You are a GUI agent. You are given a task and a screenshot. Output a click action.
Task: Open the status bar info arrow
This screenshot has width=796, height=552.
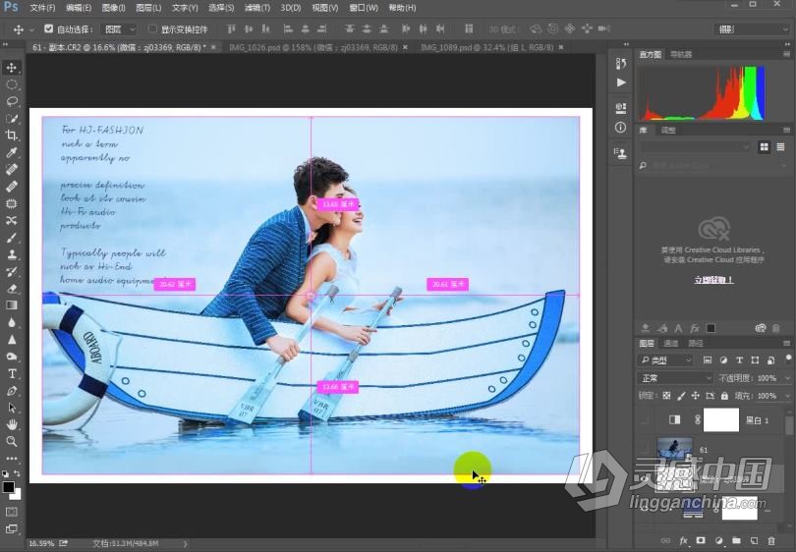186,543
